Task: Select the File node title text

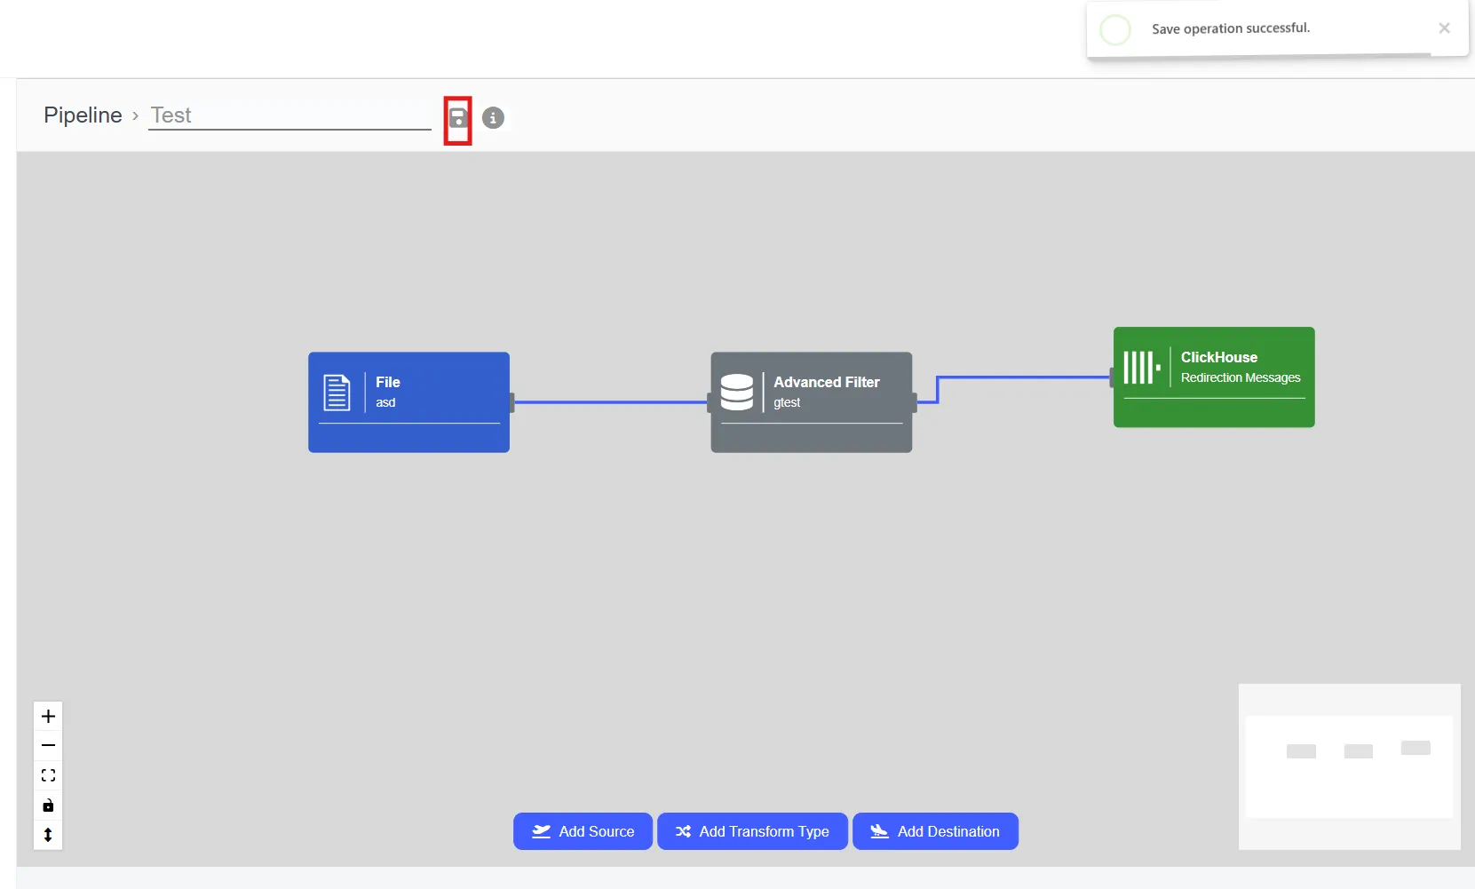Action: (x=388, y=382)
